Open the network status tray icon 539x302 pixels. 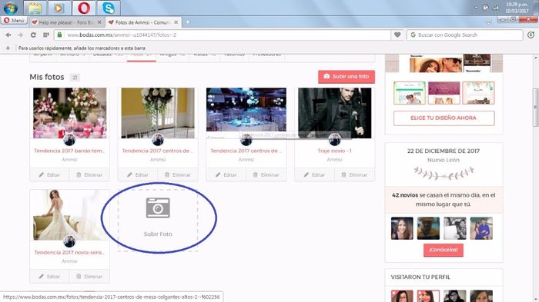coord(495,7)
